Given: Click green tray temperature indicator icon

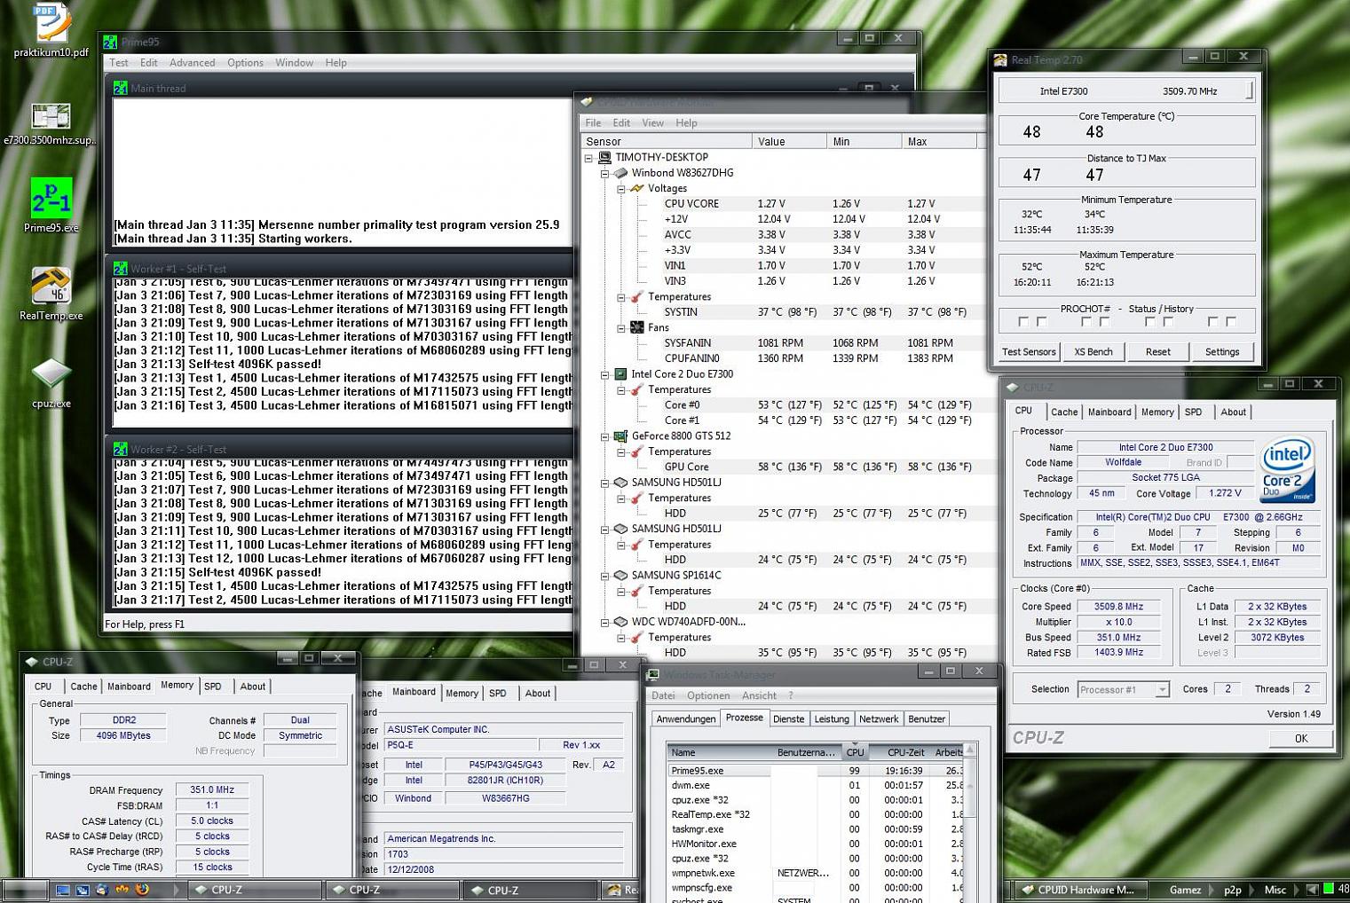Looking at the screenshot, I should (1329, 889).
